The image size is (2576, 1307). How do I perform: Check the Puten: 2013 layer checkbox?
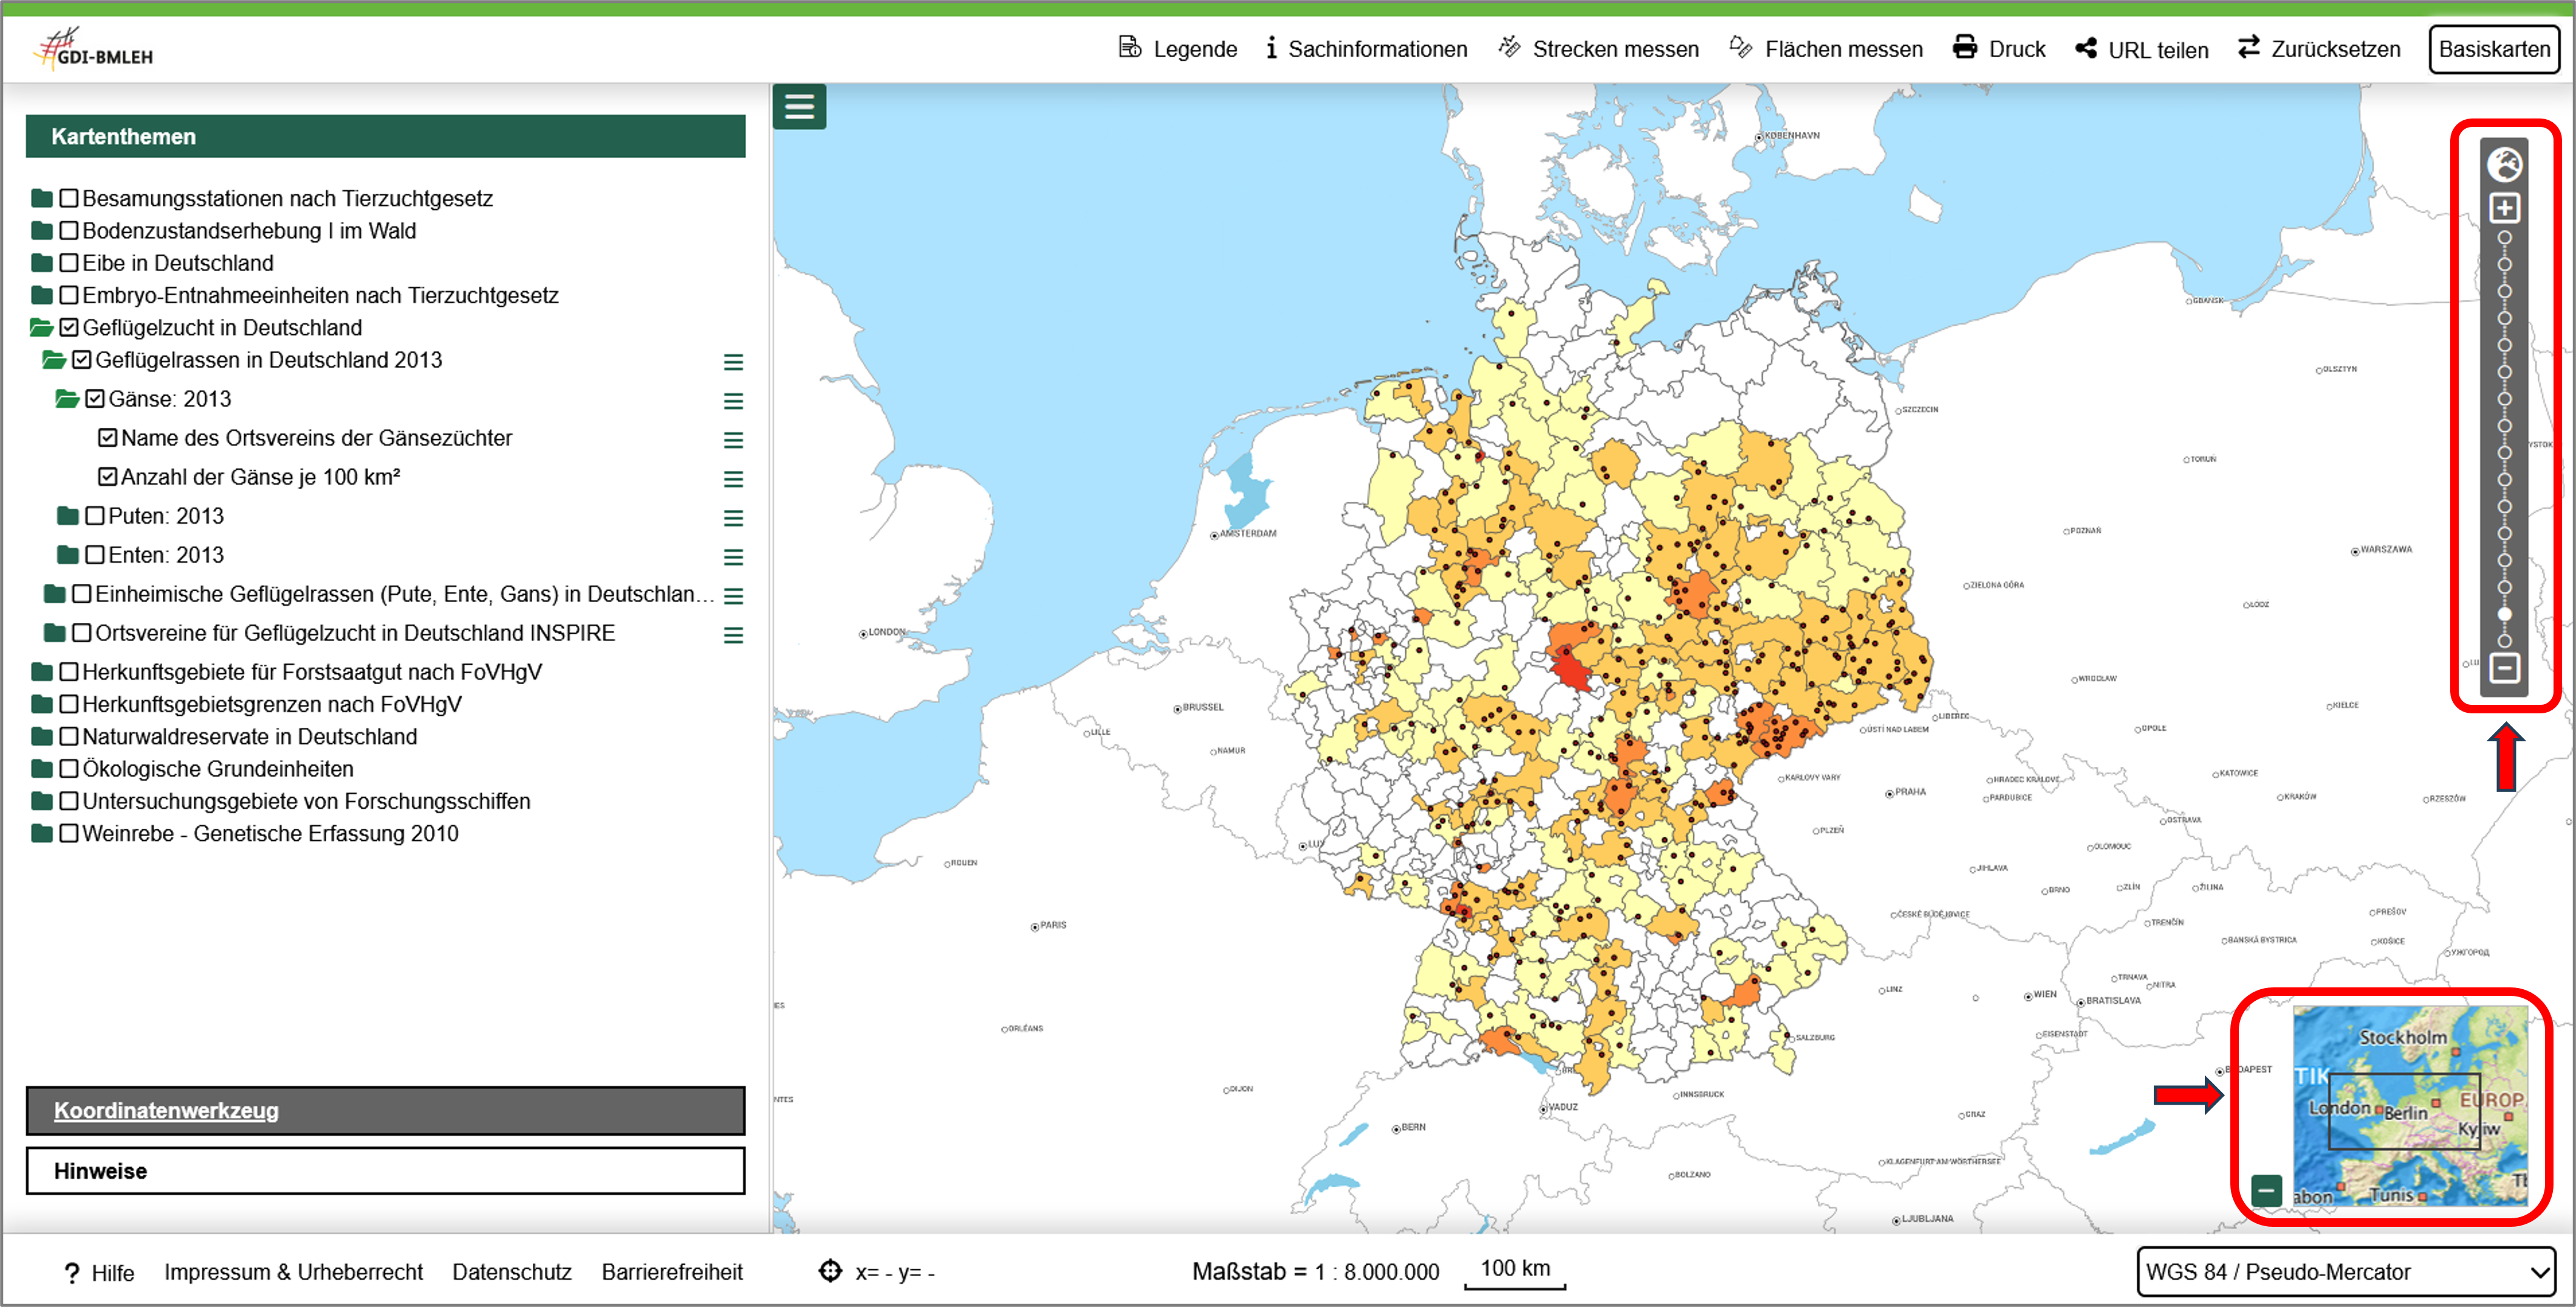click(x=95, y=516)
